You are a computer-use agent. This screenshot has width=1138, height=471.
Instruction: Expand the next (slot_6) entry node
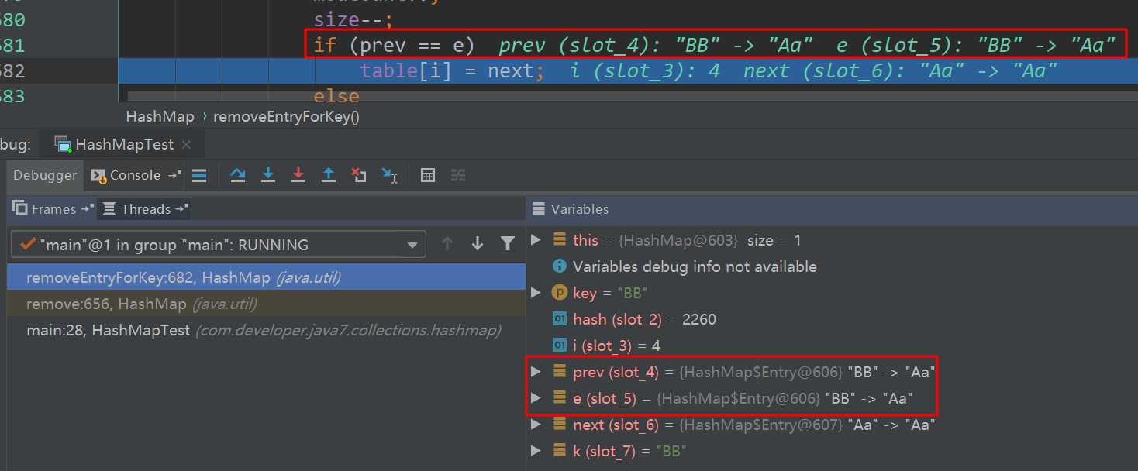pyautogui.click(x=536, y=425)
